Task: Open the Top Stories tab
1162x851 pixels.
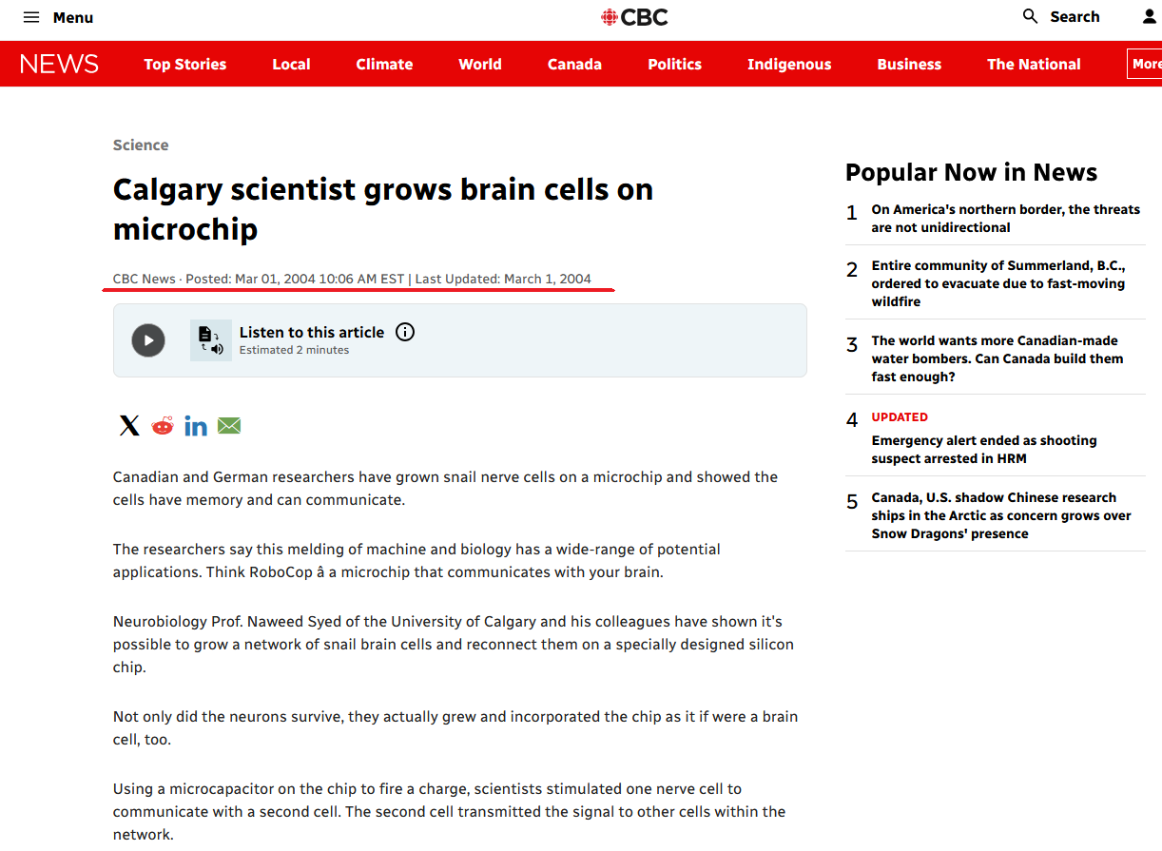Action: tap(185, 64)
